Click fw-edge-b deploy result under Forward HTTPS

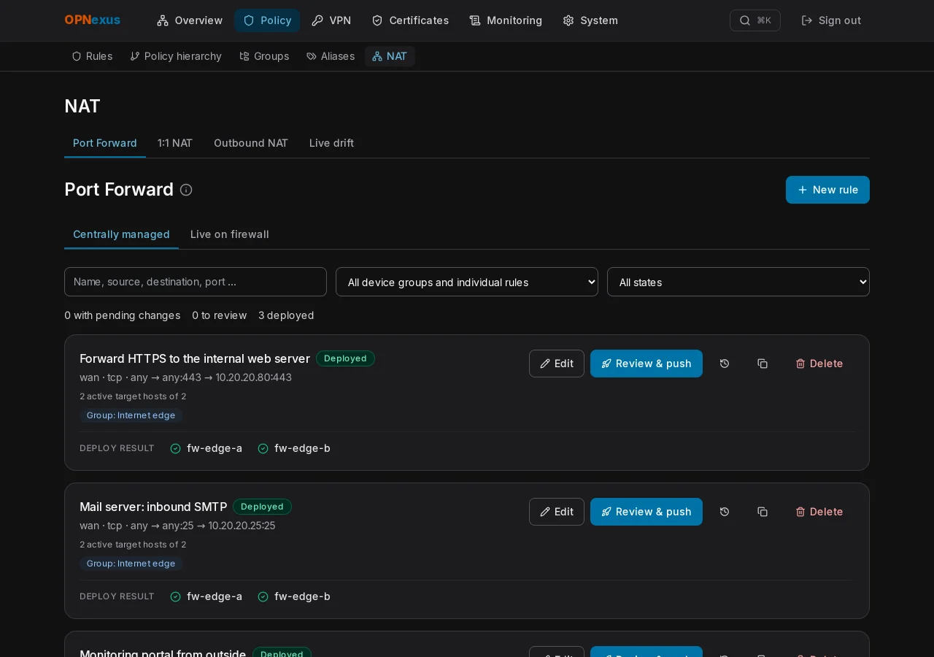click(294, 448)
